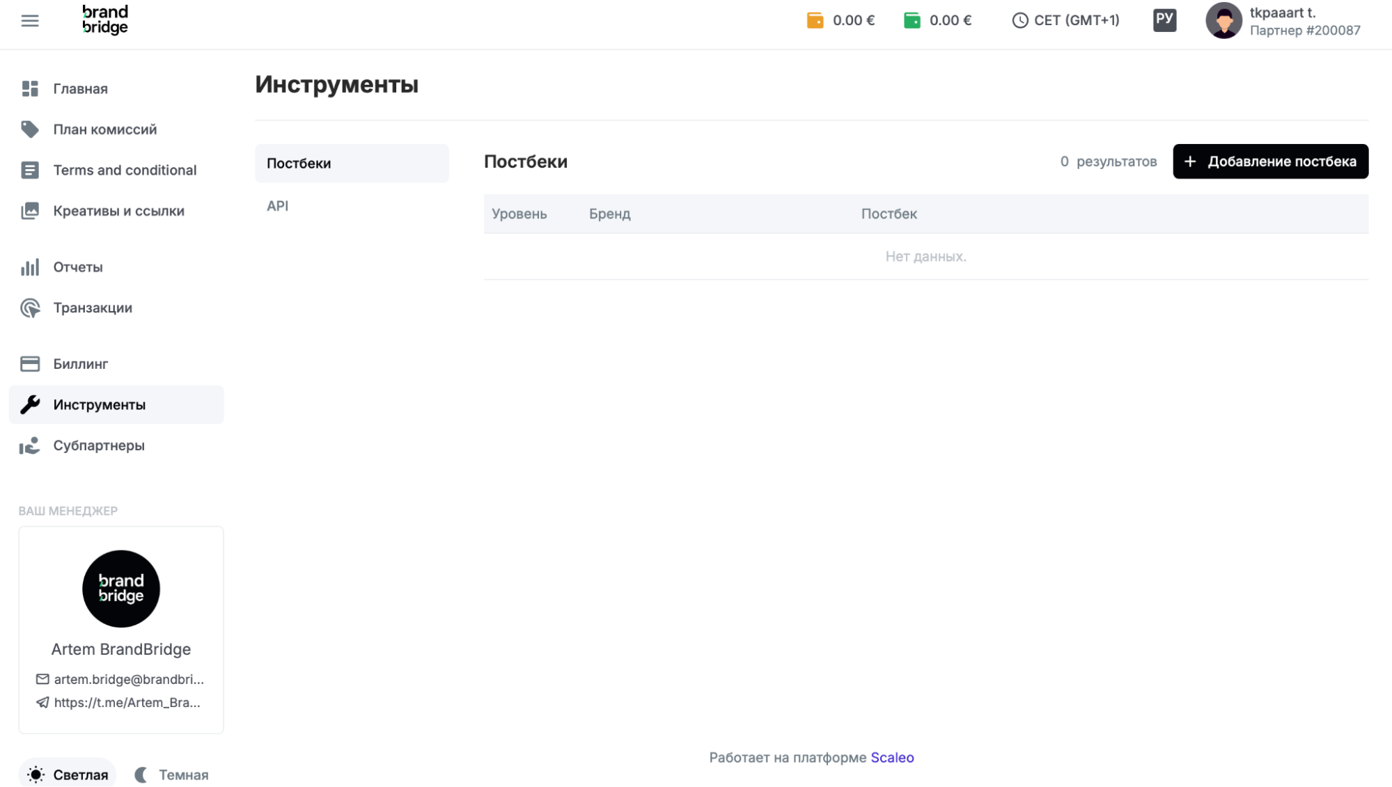This screenshot has width=1392, height=787.
Task: Go to Главная menu item
Action: (116, 88)
